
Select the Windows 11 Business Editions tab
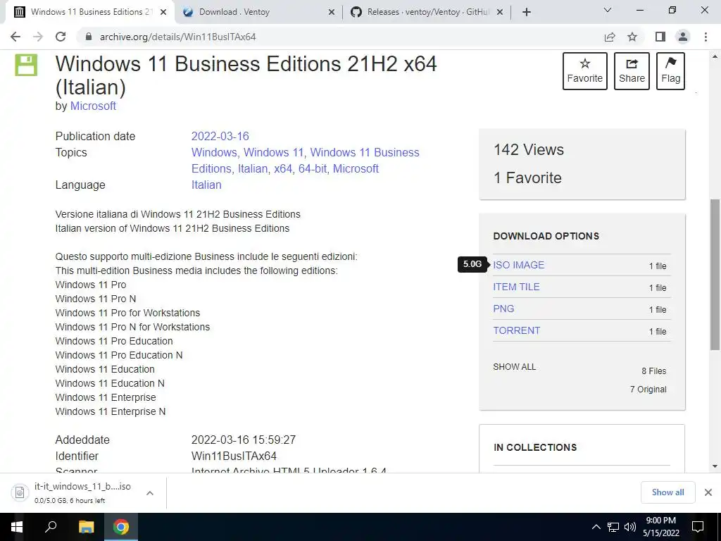[90, 12]
